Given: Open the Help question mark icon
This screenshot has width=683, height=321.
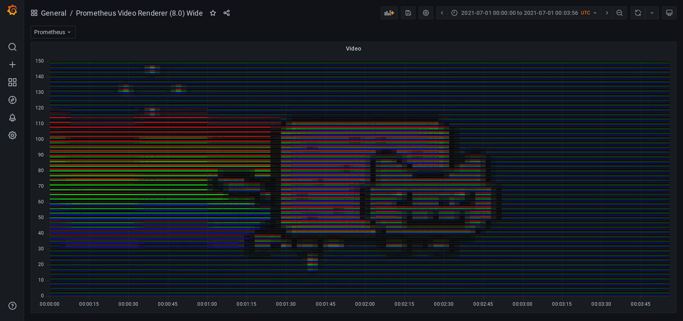Looking at the screenshot, I should (x=12, y=306).
